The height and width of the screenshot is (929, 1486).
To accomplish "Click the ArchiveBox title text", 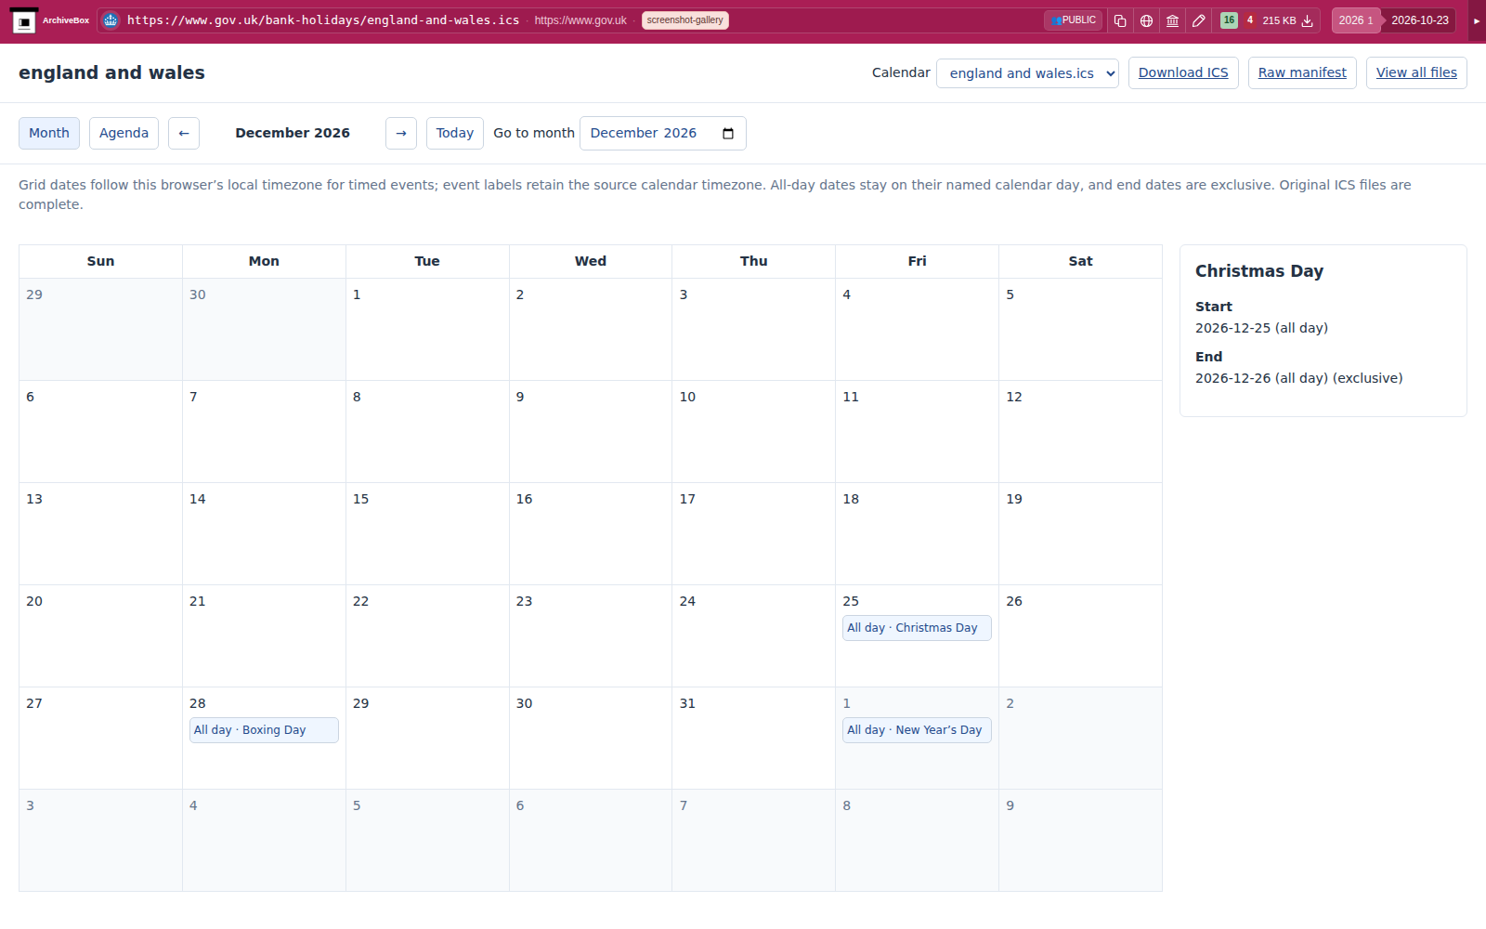I will click(x=66, y=20).
